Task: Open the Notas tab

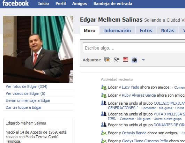Action: (168, 31)
